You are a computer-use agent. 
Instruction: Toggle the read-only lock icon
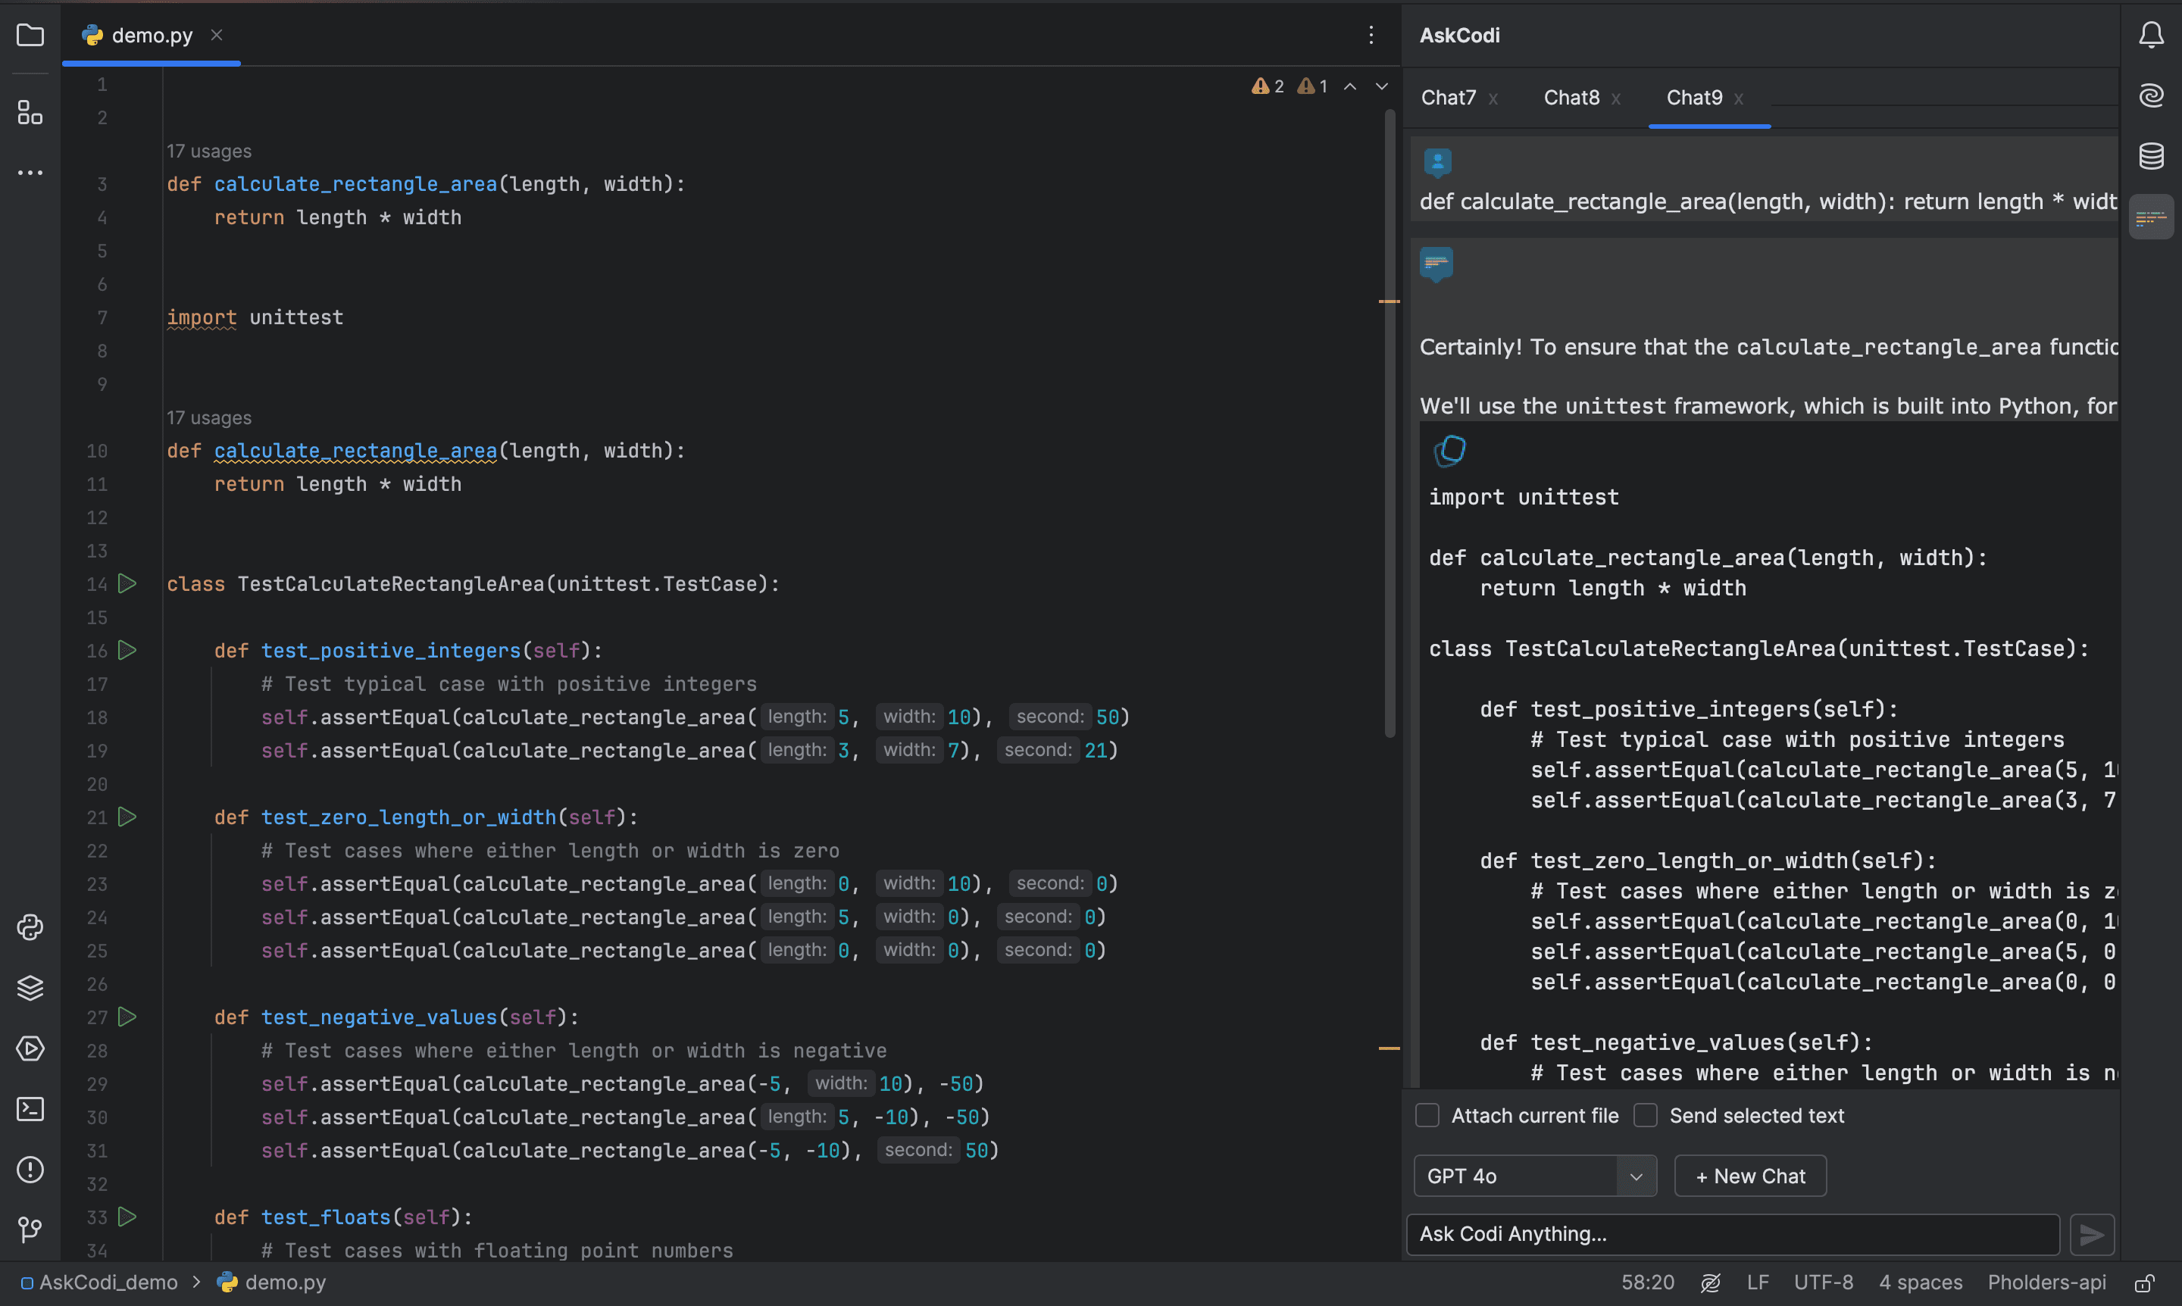pyautogui.click(x=2145, y=1283)
